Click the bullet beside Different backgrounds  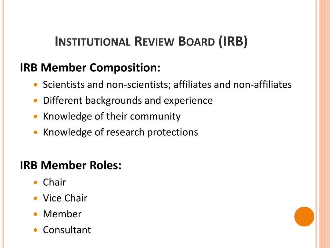35,101
